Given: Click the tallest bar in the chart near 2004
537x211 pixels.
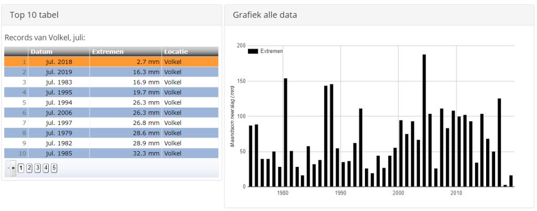Looking at the screenshot, I should click(x=424, y=121).
